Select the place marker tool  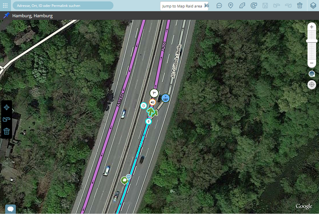(230, 6)
